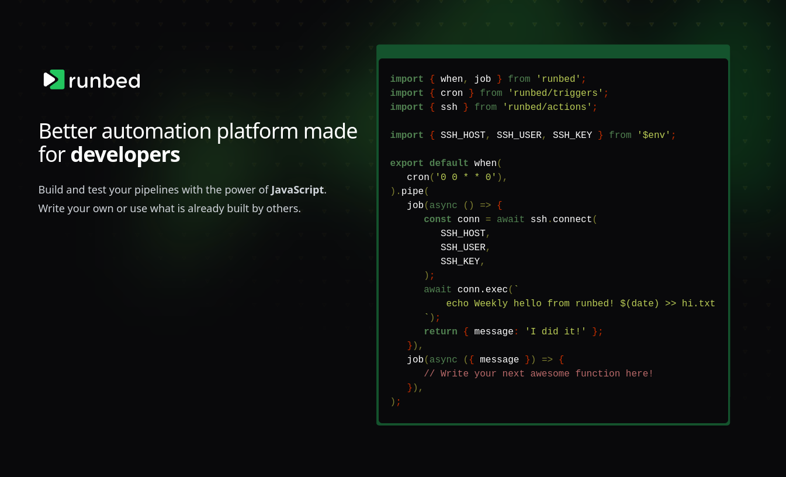
Task: Click 'export default' keywords in code
Action: (430, 164)
